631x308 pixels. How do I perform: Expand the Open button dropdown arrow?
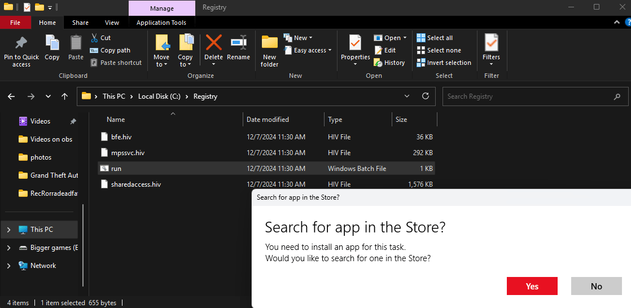405,38
